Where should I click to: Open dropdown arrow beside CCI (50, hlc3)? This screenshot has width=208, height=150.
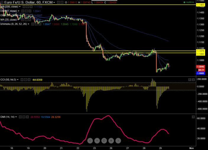click(18, 80)
